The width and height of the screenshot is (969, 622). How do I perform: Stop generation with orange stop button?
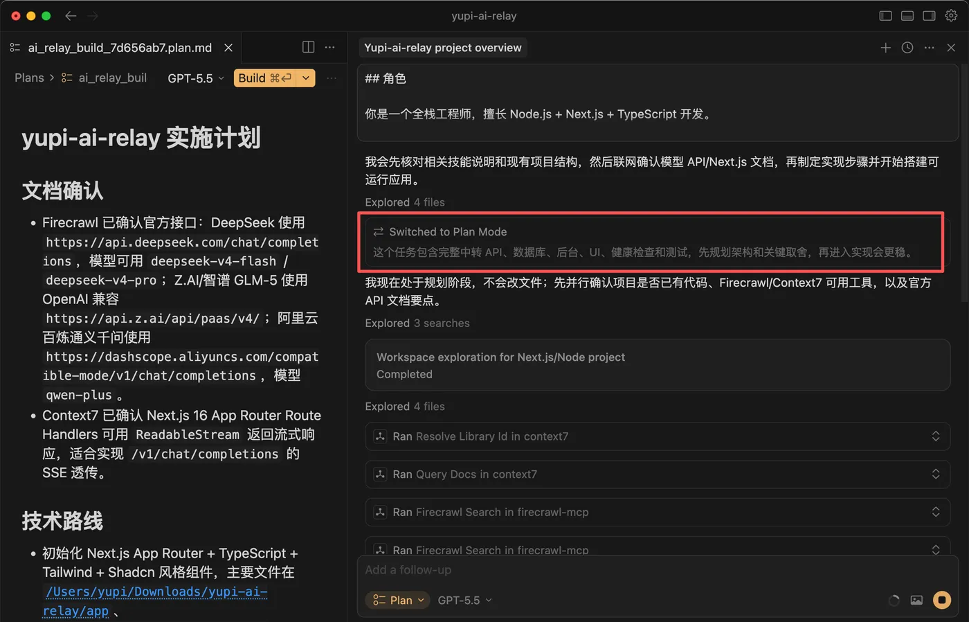[x=942, y=600]
